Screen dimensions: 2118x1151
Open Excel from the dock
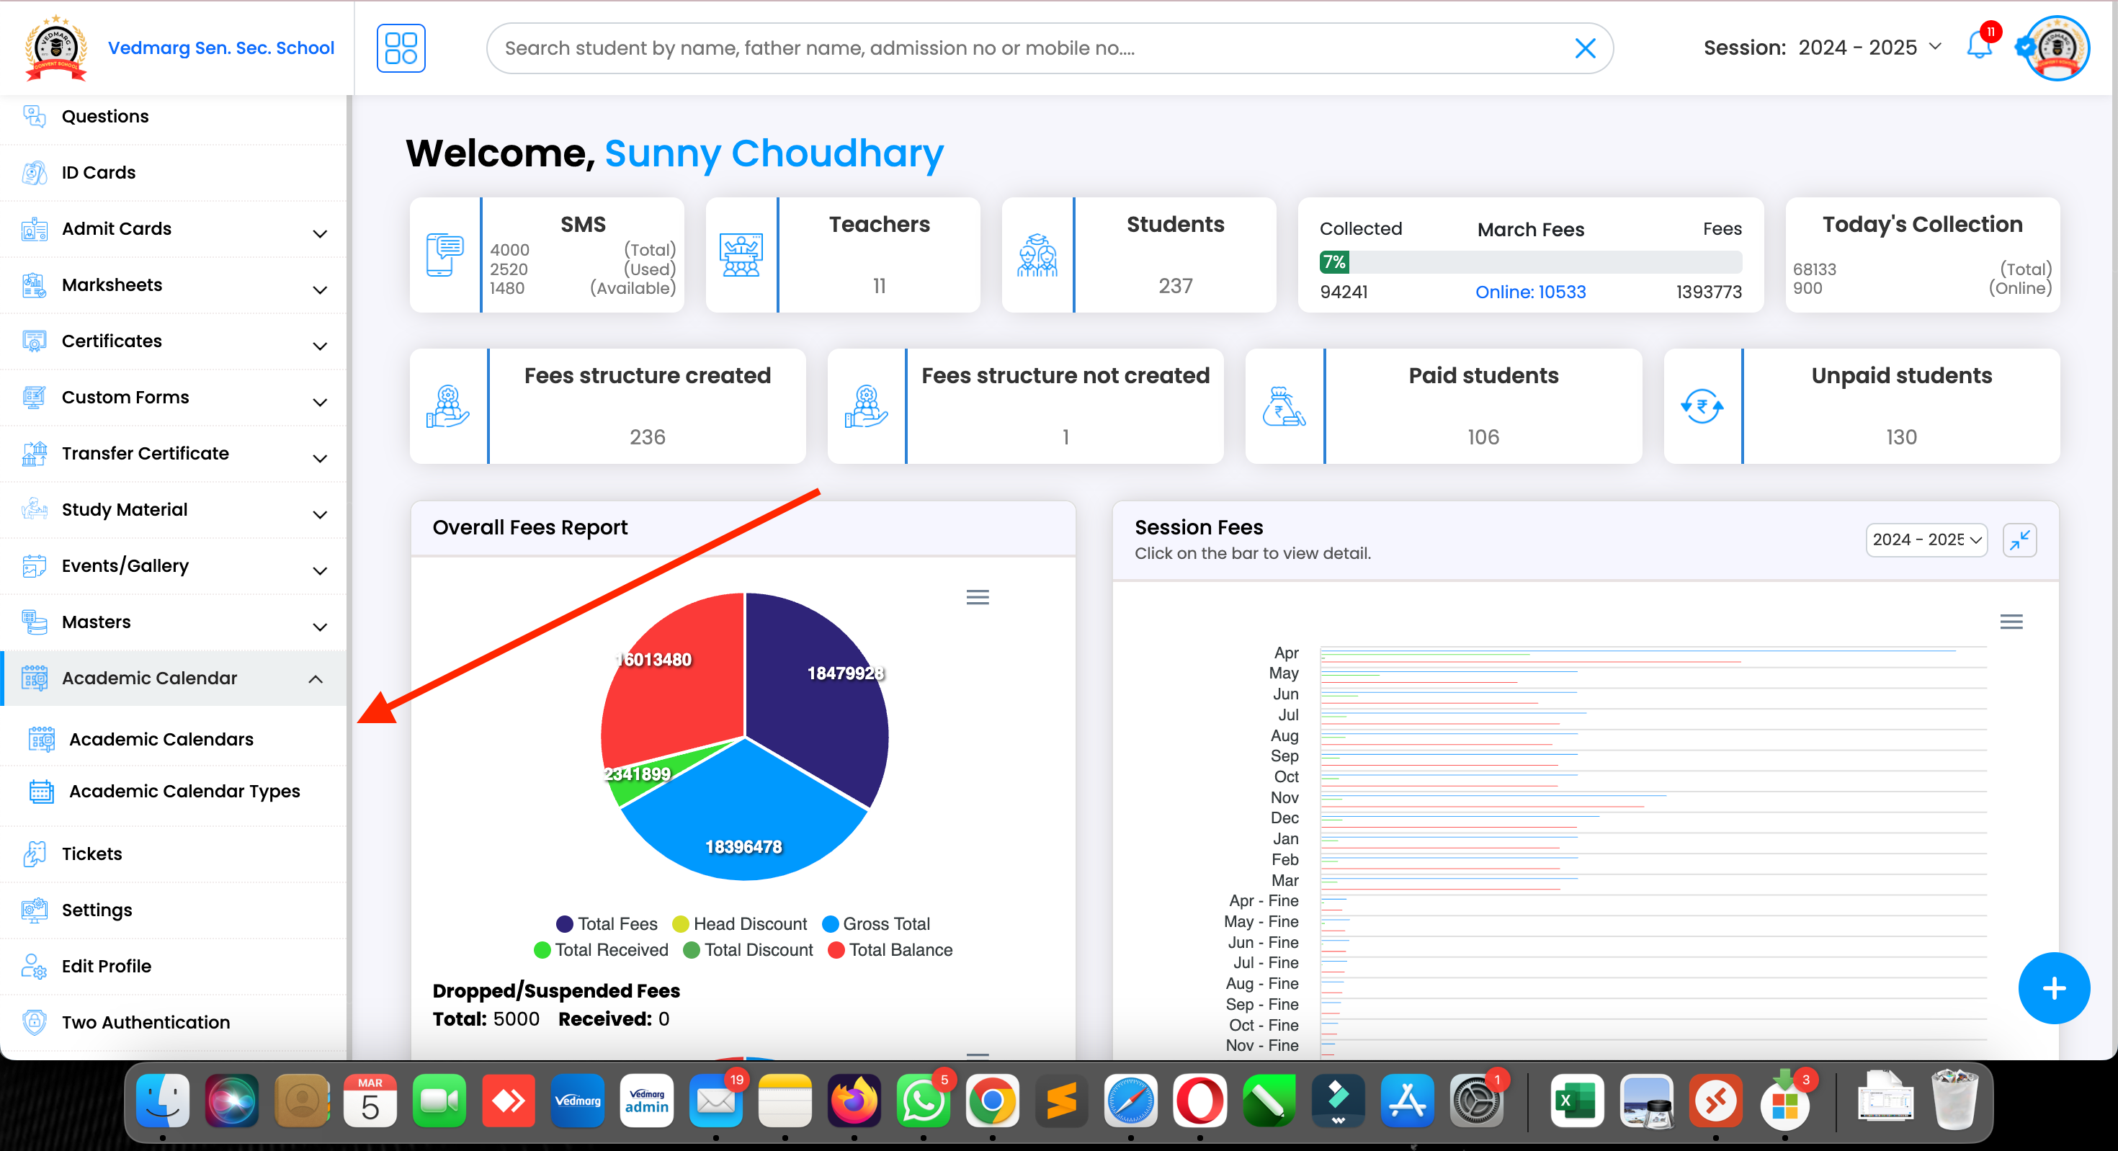(x=1576, y=1101)
